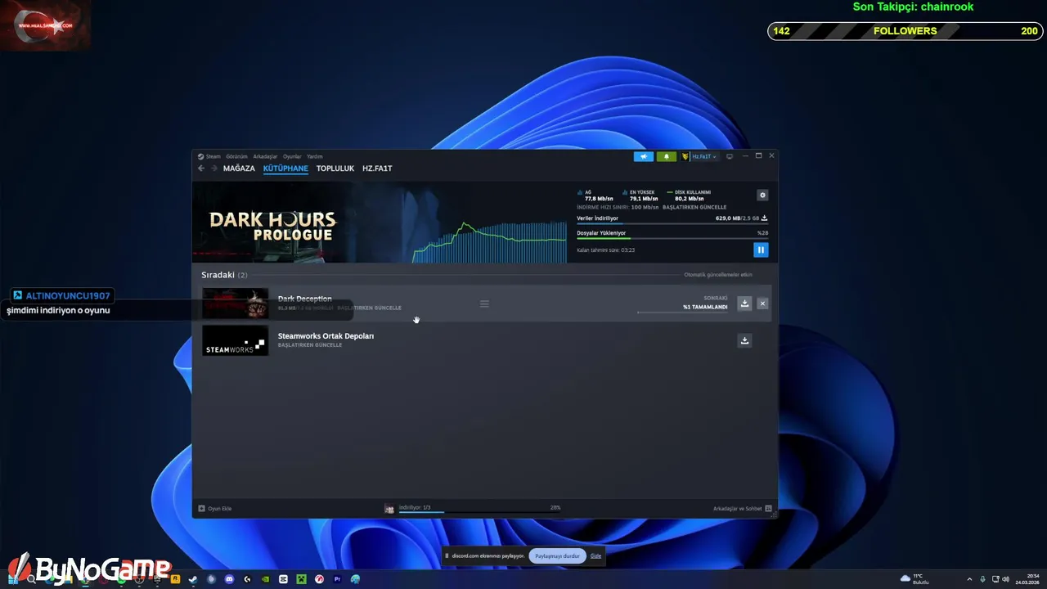The width and height of the screenshot is (1047, 589).
Task: Open the Minecraft taskbar icon
Action: coord(301,579)
